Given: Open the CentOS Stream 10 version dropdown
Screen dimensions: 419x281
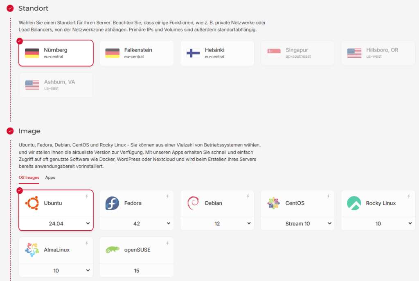Looking at the screenshot, I should 297,224.
